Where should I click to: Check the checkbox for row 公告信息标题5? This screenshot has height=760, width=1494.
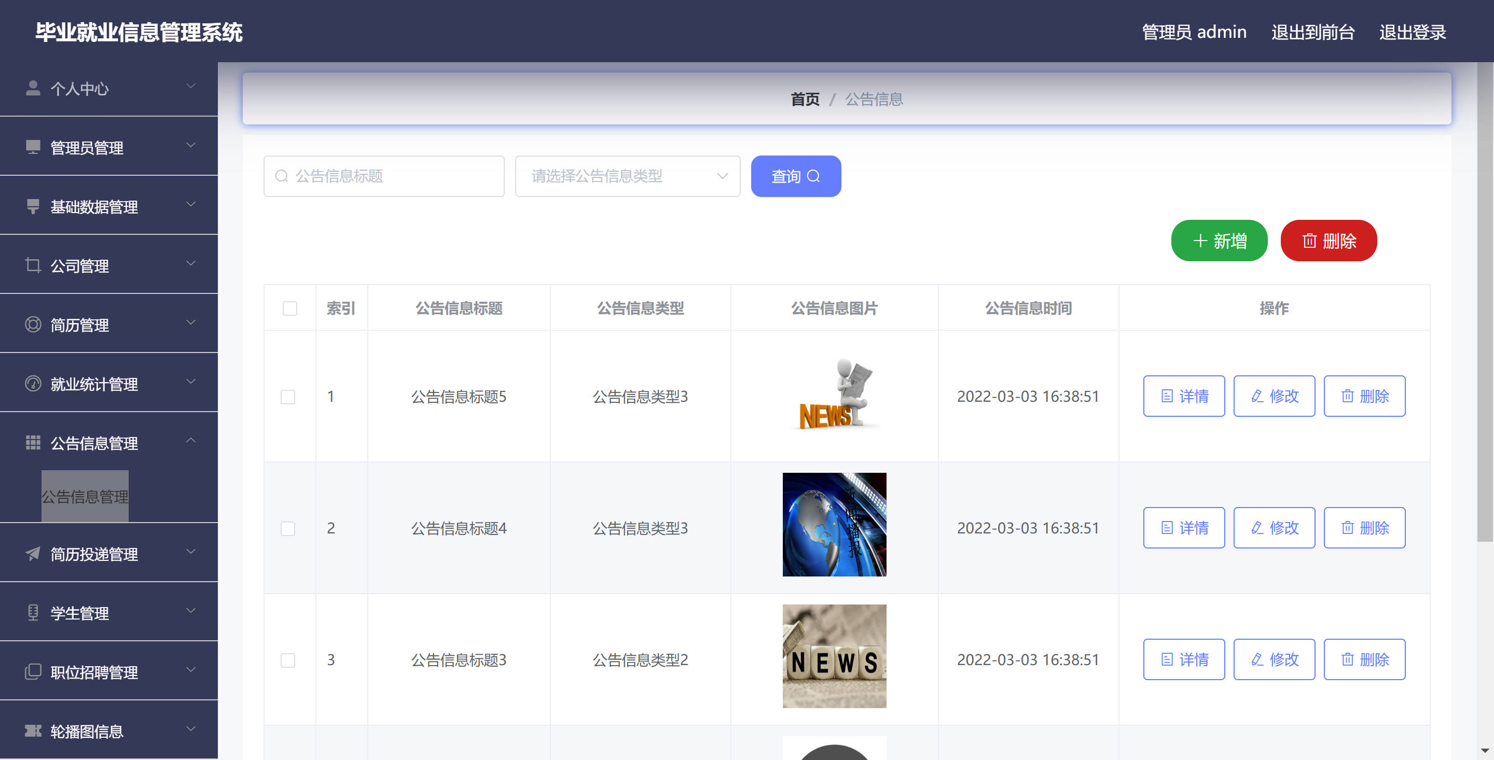[x=288, y=397]
